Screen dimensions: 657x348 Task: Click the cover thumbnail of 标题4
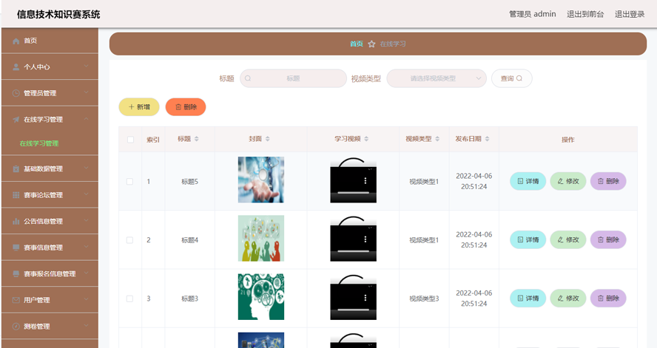(261, 239)
